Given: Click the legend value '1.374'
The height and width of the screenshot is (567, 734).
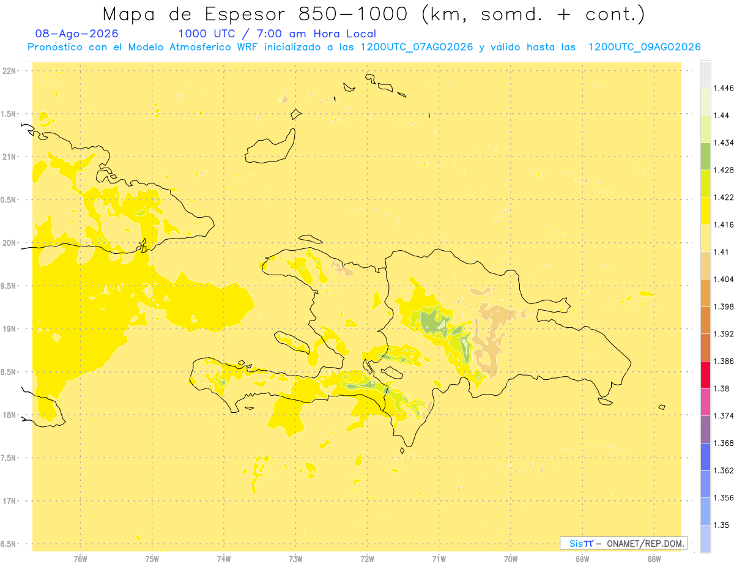Looking at the screenshot, I should [x=724, y=416].
